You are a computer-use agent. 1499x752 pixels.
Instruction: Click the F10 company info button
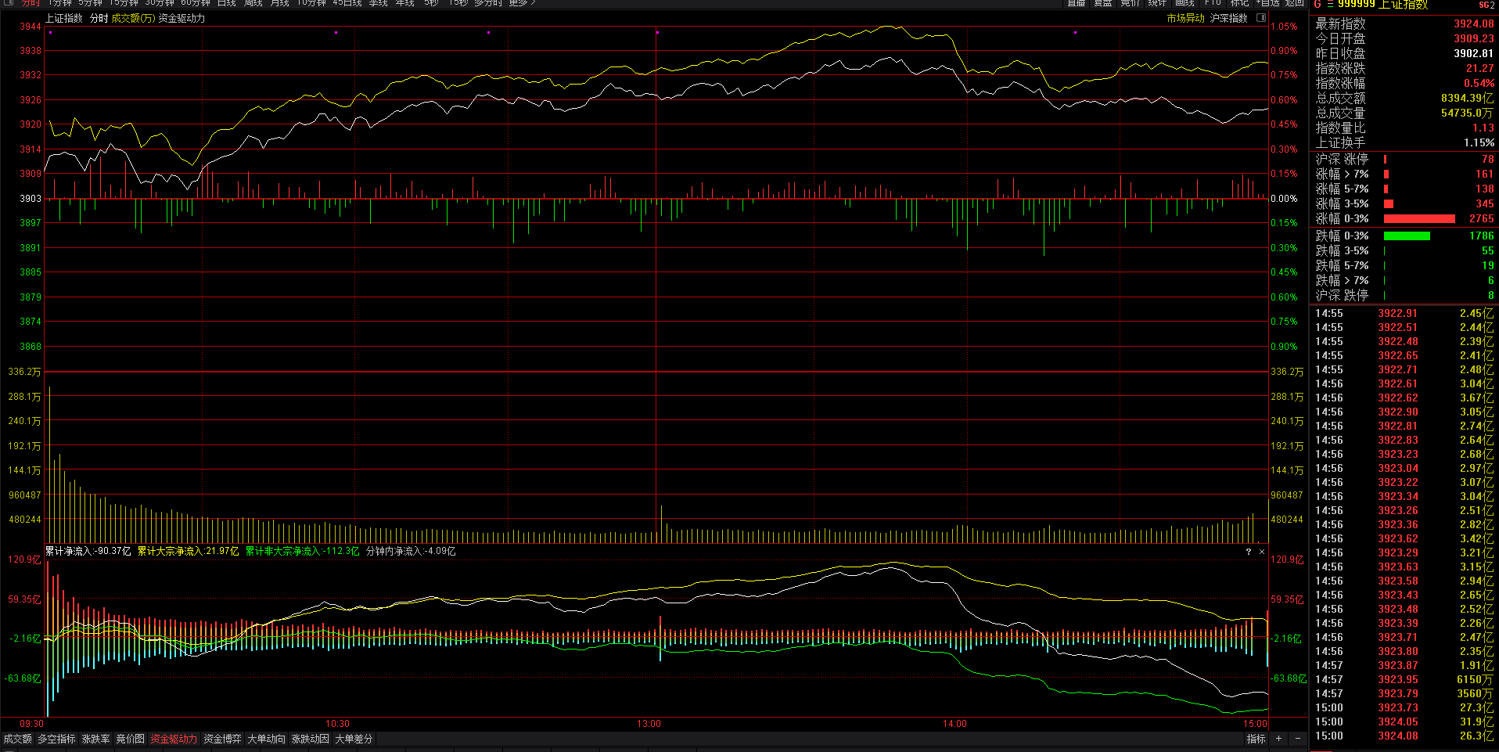point(1213,2)
